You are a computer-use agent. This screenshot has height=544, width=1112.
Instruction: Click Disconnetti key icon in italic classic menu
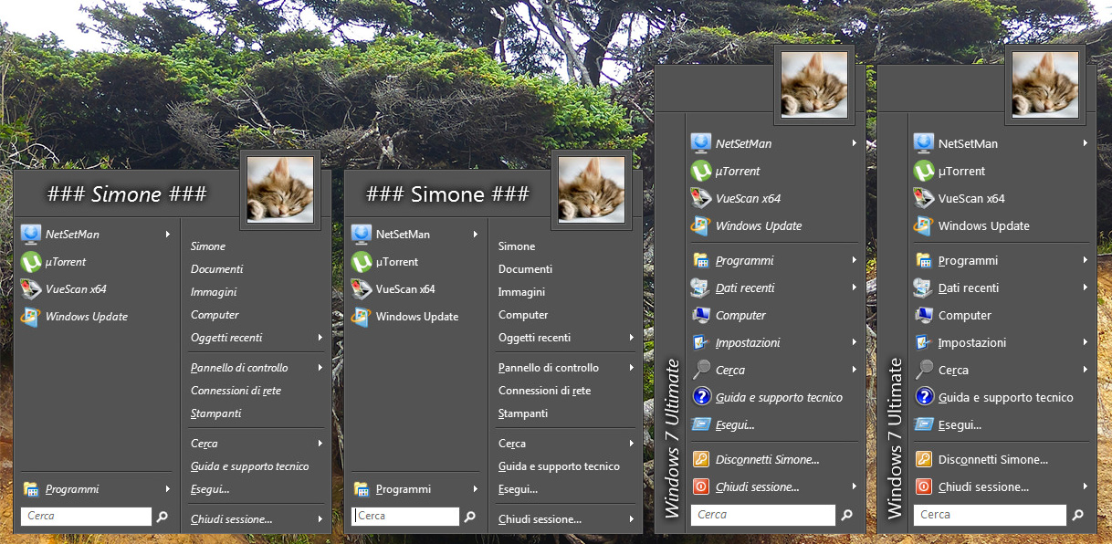701,459
